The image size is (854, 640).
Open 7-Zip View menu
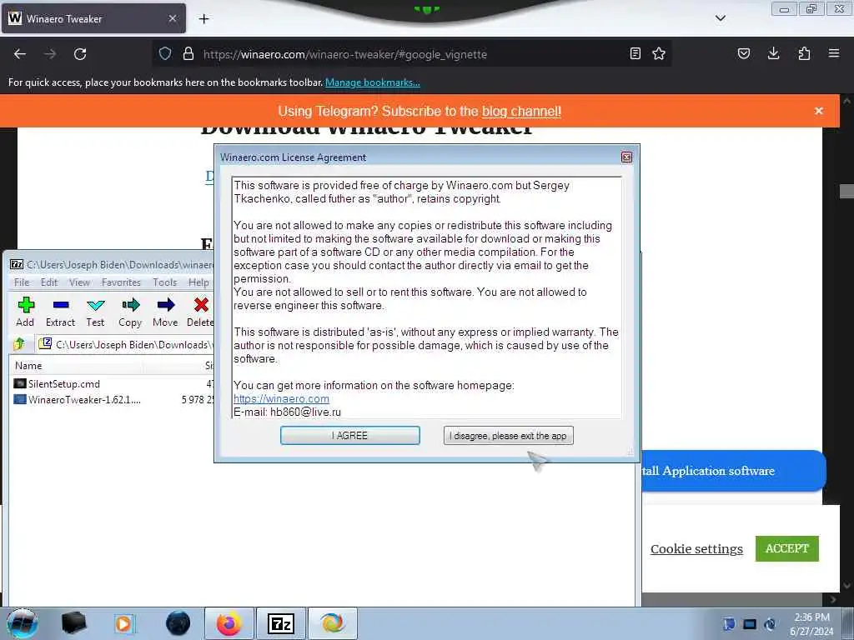click(79, 282)
